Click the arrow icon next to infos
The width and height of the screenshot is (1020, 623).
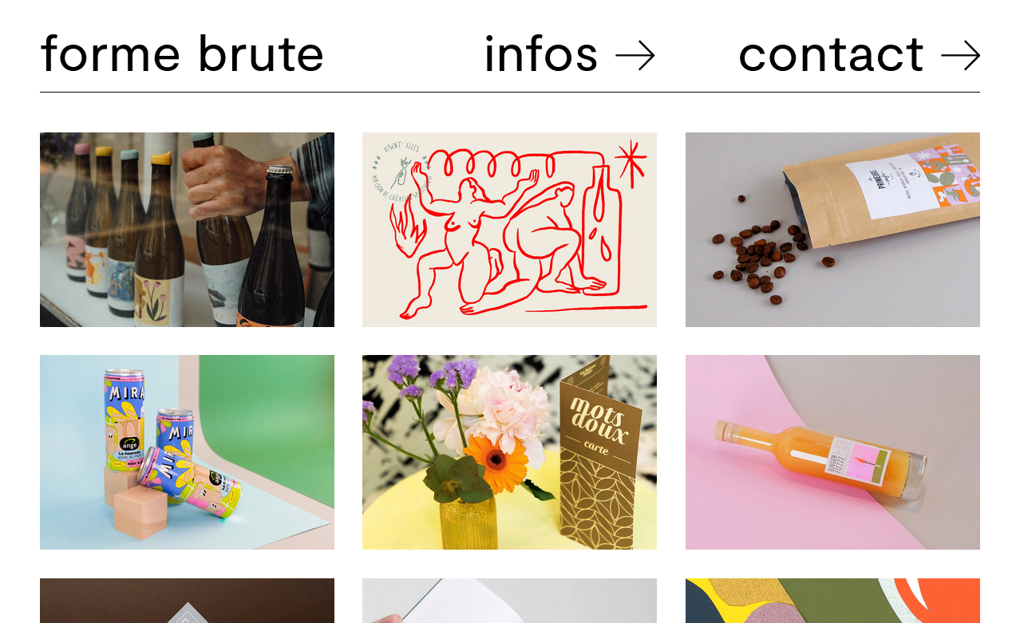coord(635,56)
